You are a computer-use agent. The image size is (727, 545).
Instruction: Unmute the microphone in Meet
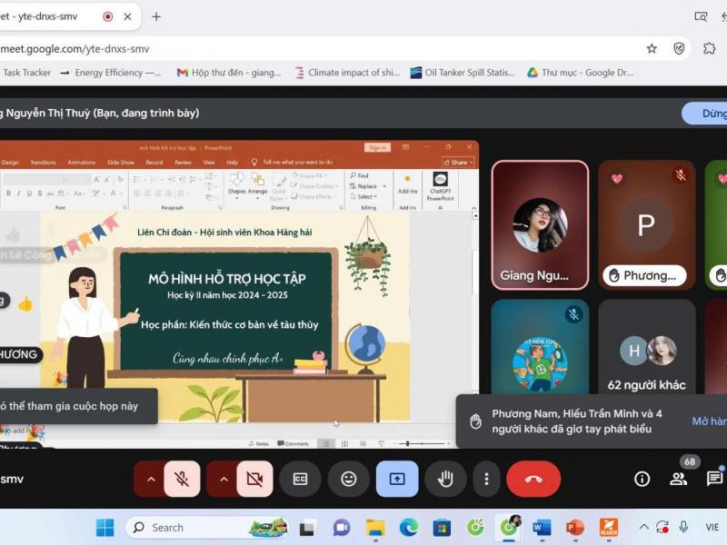coord(182,479)
